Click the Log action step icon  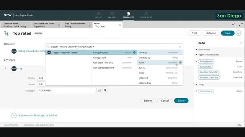(14, 68)
